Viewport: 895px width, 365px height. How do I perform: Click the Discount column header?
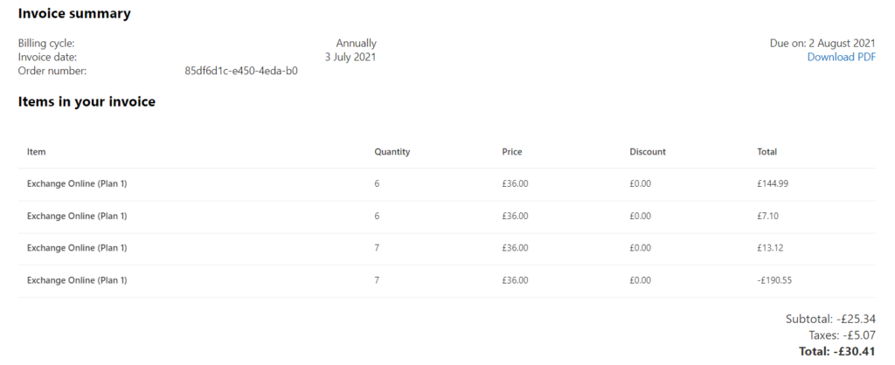[648, 152]
